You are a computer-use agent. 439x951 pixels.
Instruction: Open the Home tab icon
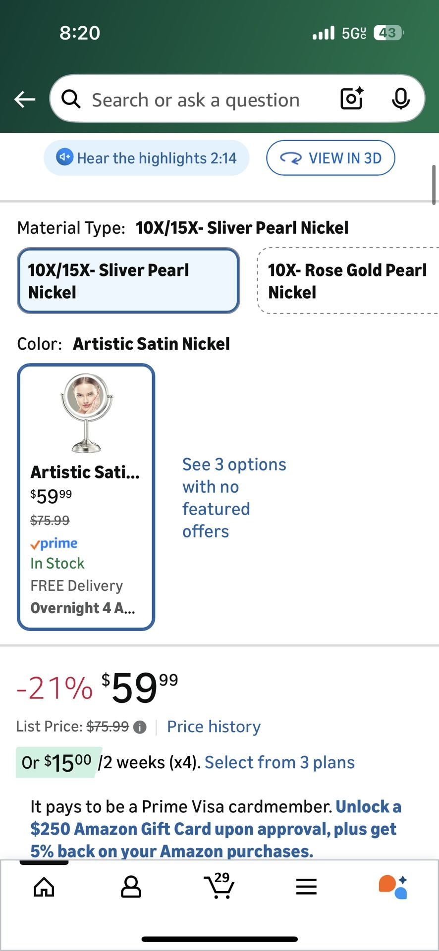[x=44, y=887]
